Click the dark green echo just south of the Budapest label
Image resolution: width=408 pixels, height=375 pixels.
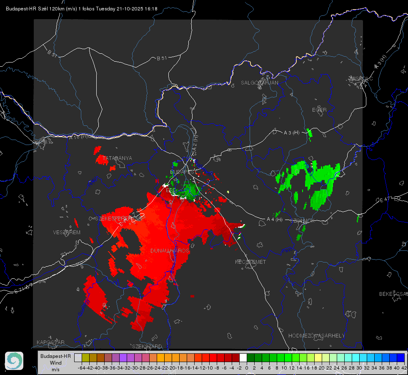pyautogui.click(x=190, y=191)
